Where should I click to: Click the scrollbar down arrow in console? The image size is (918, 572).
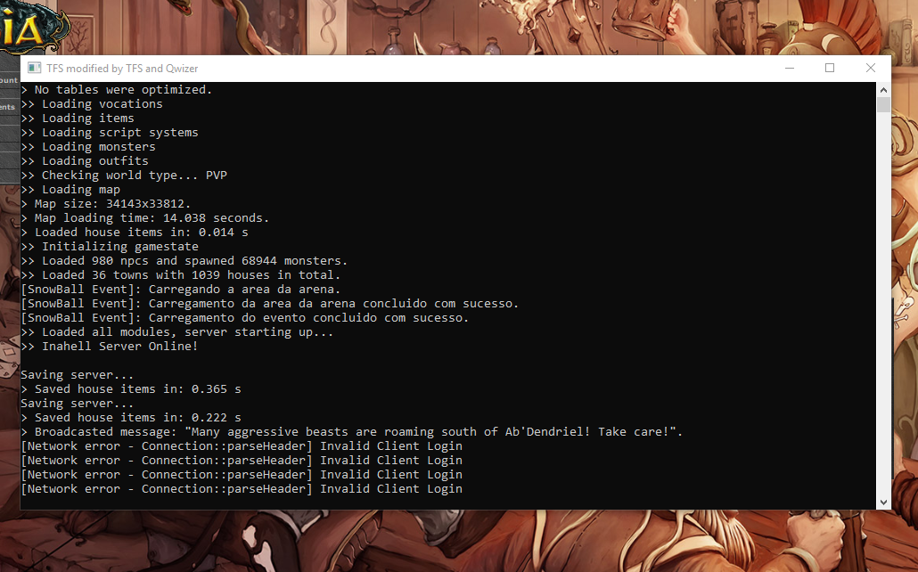click(x=883, y=503)
